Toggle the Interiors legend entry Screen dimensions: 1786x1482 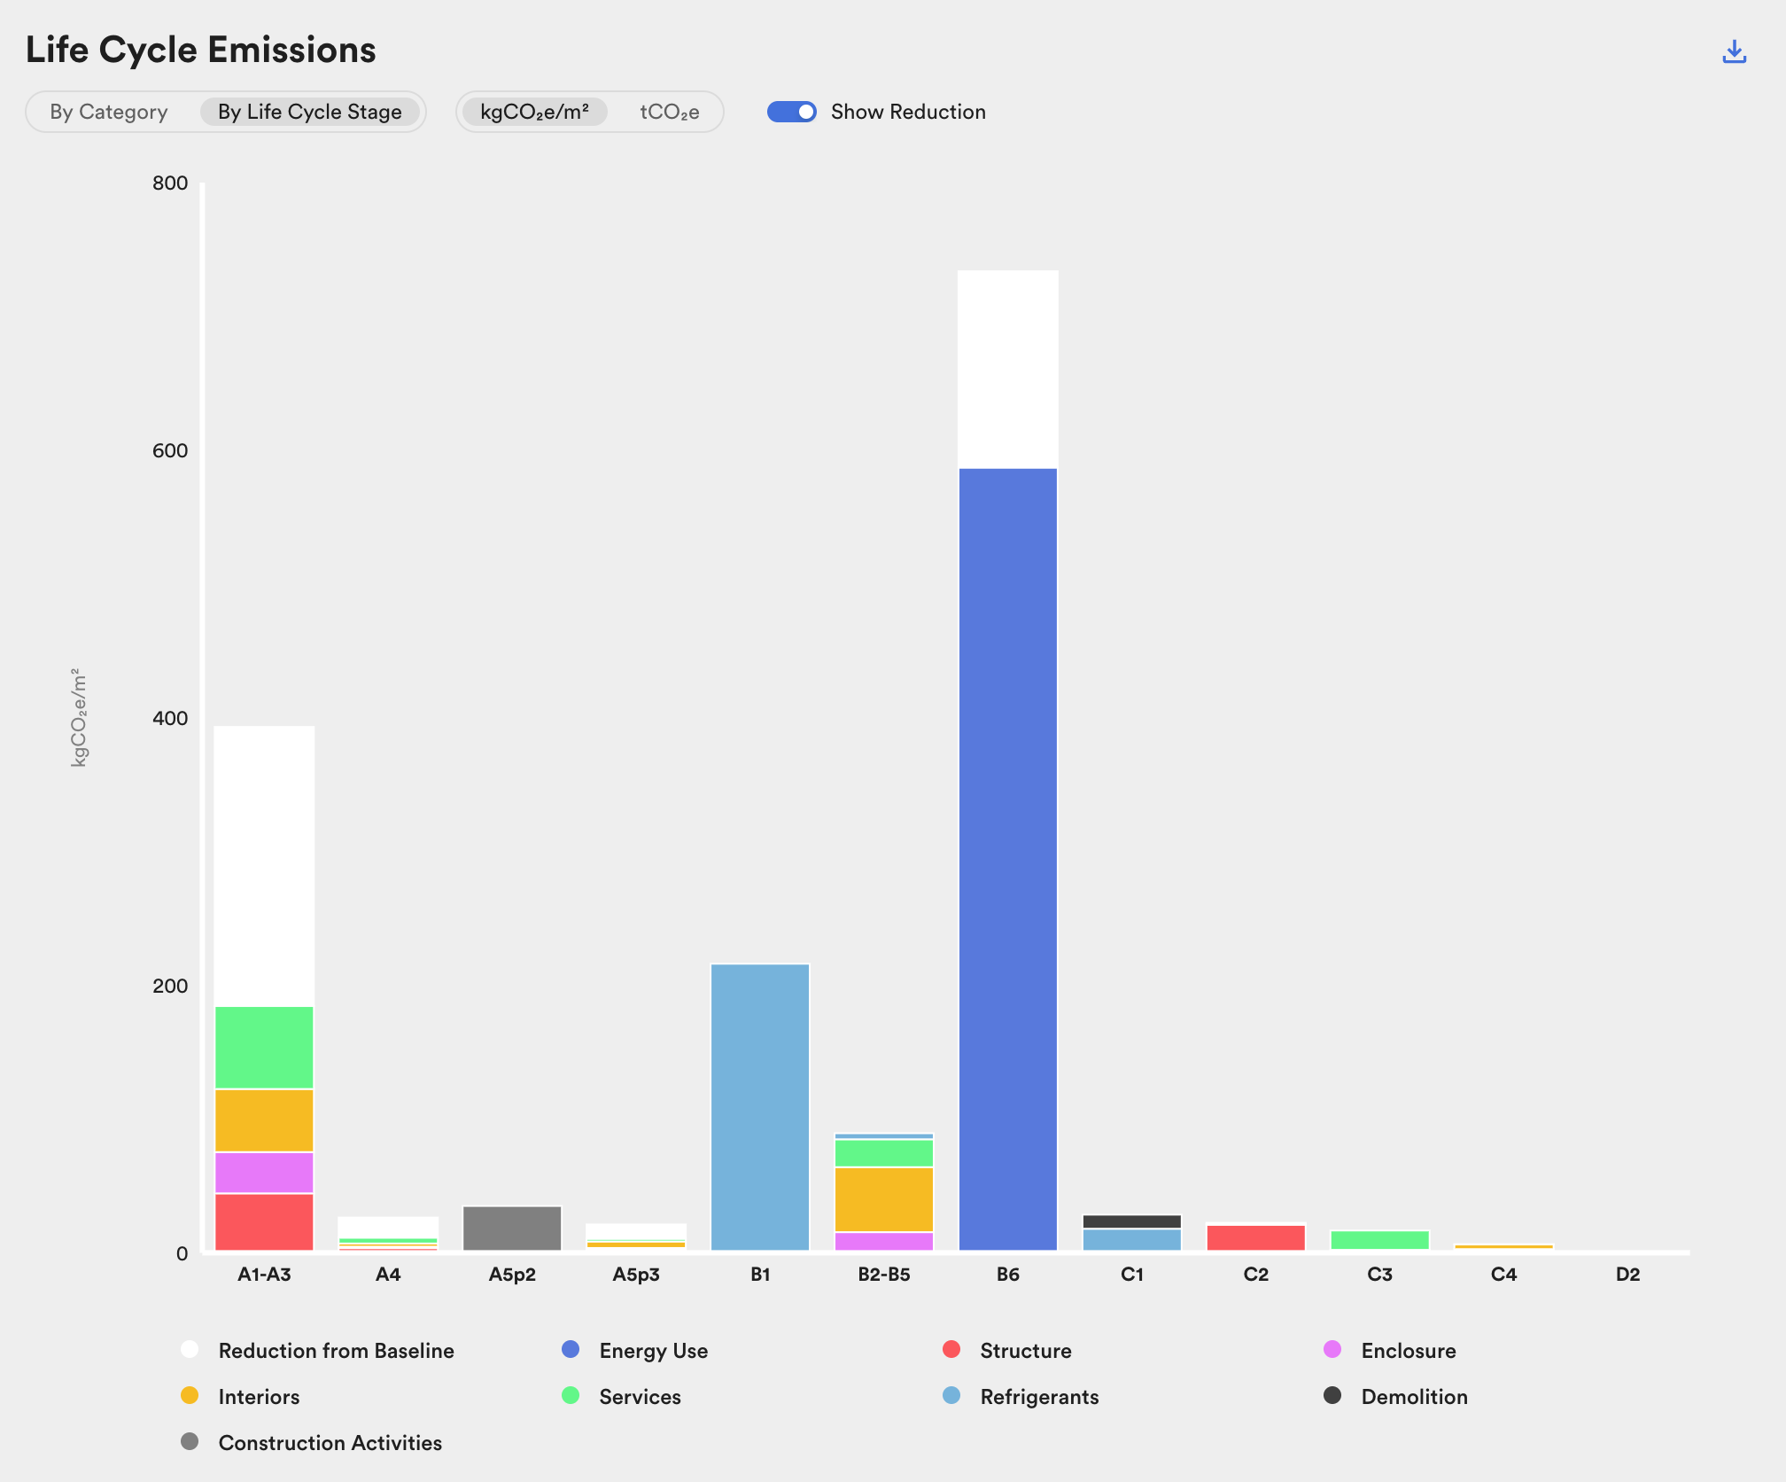pos(240,1396)
